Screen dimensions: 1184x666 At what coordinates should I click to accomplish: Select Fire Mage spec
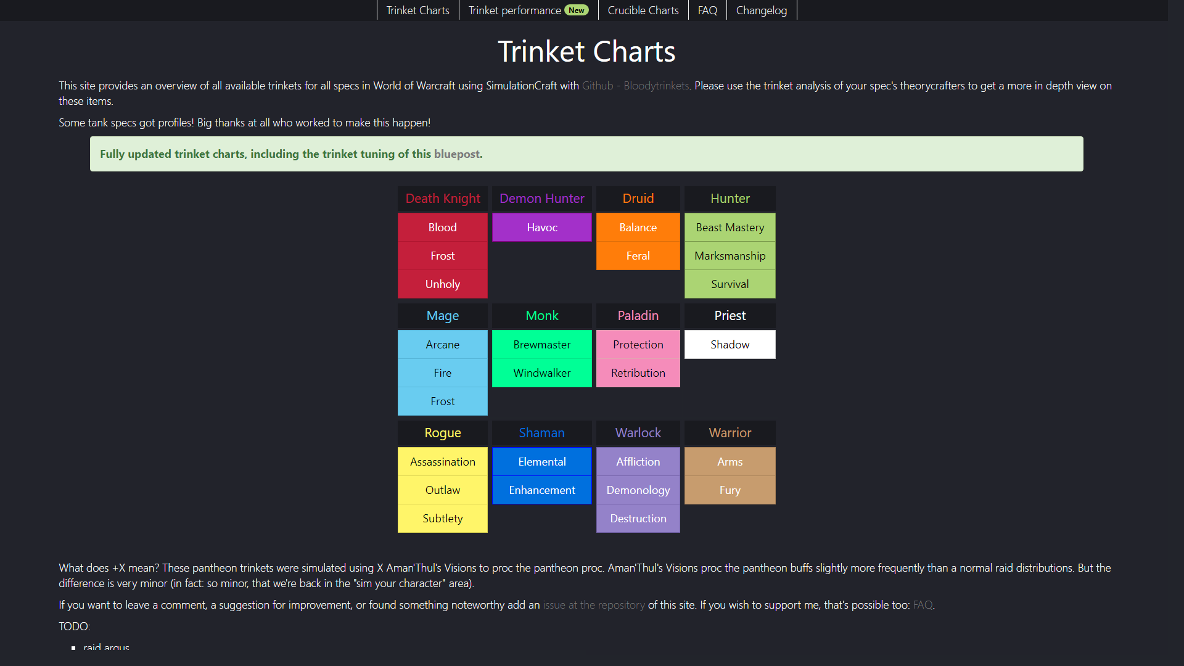[443, 373]
